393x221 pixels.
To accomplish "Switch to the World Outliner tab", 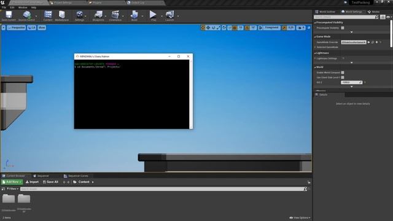I will 325,12.
